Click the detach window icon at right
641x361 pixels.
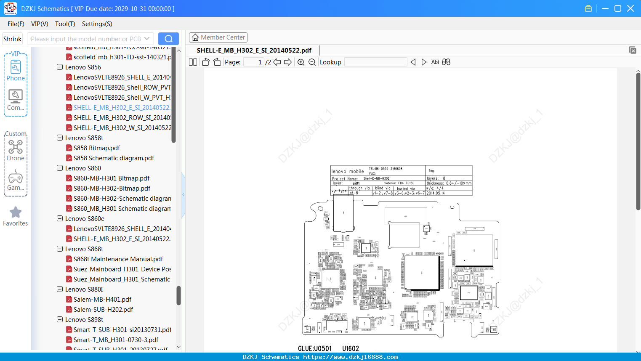click(633, 50)
